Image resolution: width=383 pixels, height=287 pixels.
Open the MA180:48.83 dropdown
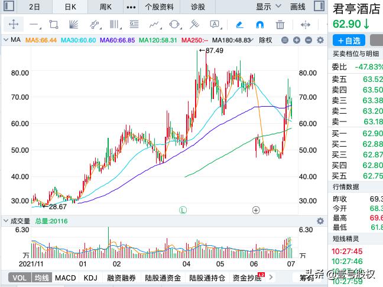233,40
